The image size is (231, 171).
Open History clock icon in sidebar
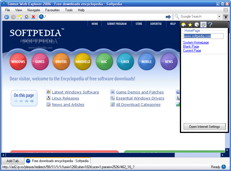[x=197, y=25]
